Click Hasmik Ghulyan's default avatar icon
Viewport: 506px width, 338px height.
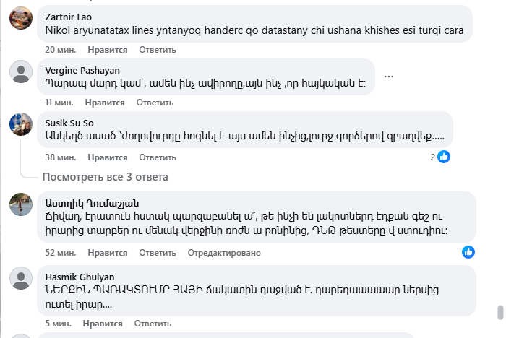[21, 279]
